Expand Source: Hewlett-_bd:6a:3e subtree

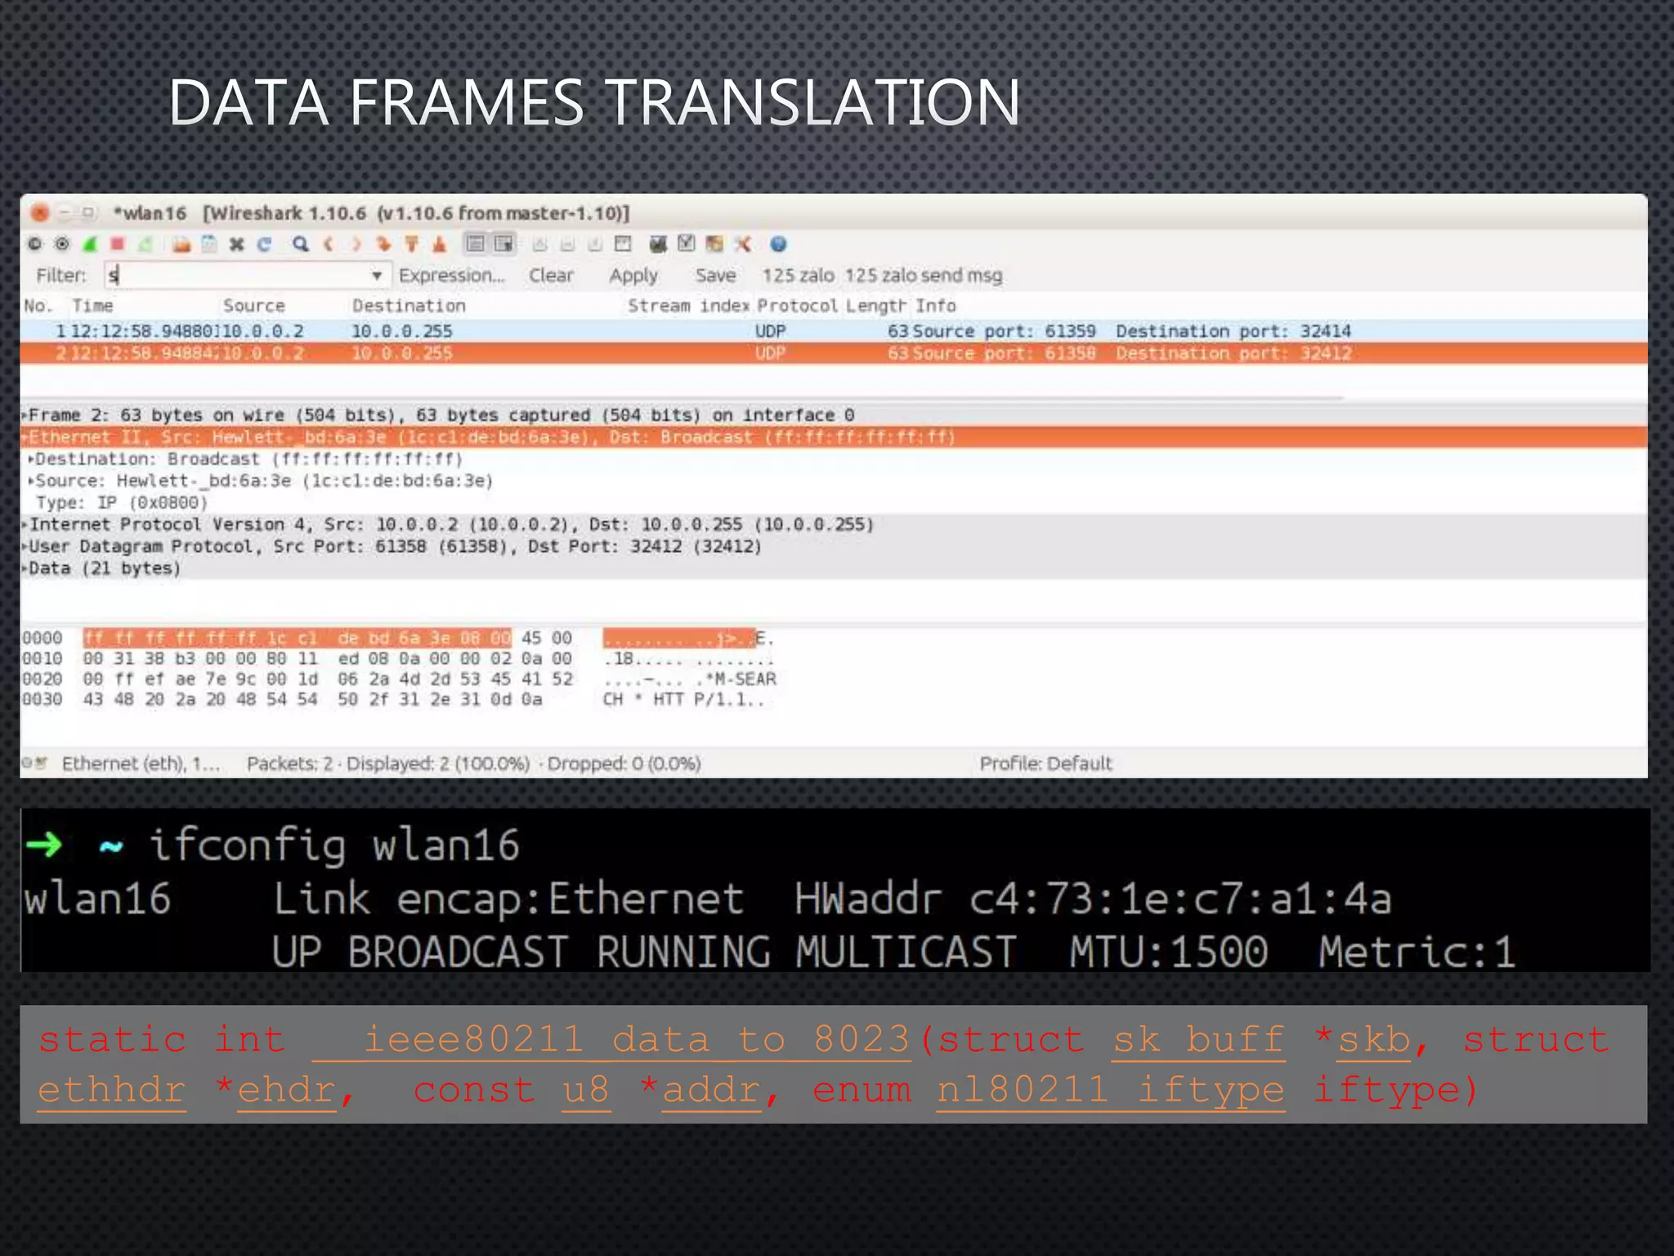31,481
